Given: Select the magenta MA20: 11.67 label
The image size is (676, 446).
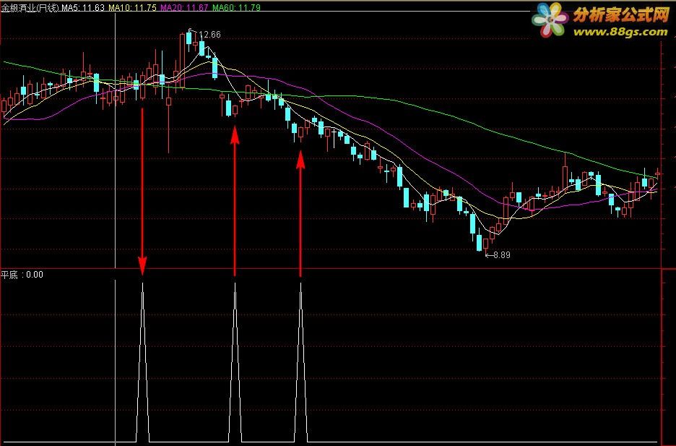Looking at the screenshot, I should click(x=184, y=7).
